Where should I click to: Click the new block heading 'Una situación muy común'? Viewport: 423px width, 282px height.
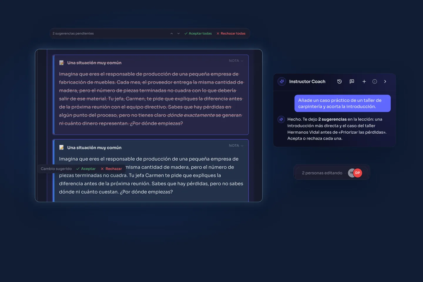(94, 148)
